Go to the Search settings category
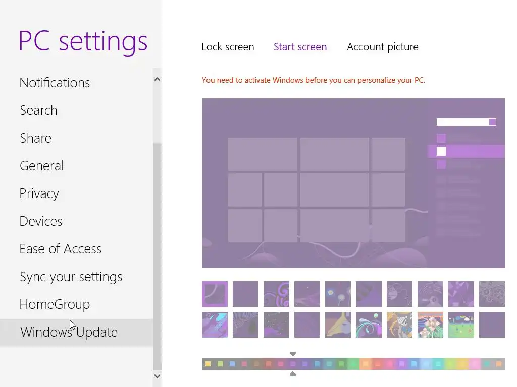Screen dimensions: 517x387 pyautogui.click(x=38, y=110)
